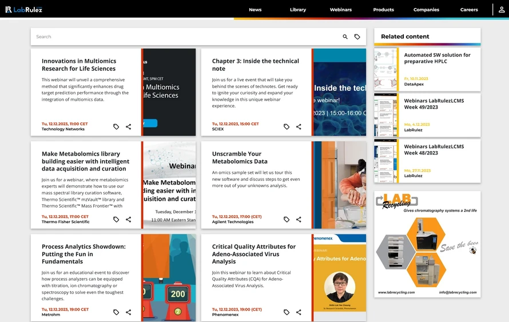Screen dimensions: 509x322
Task: Click in the Search input field
Action: pyautogui.click(x=185, y=37)
